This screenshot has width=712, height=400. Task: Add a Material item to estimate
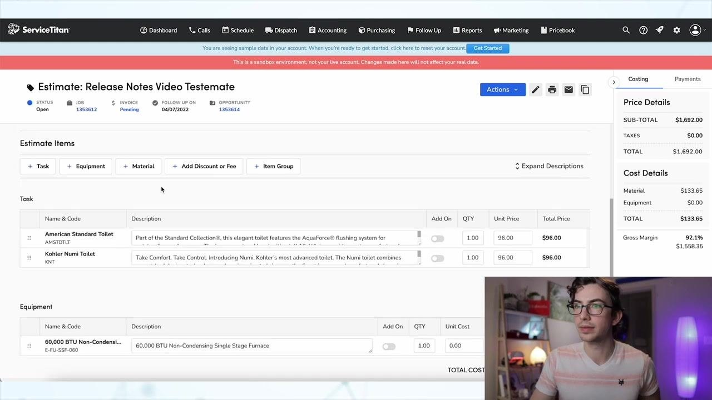pos(139,166)
